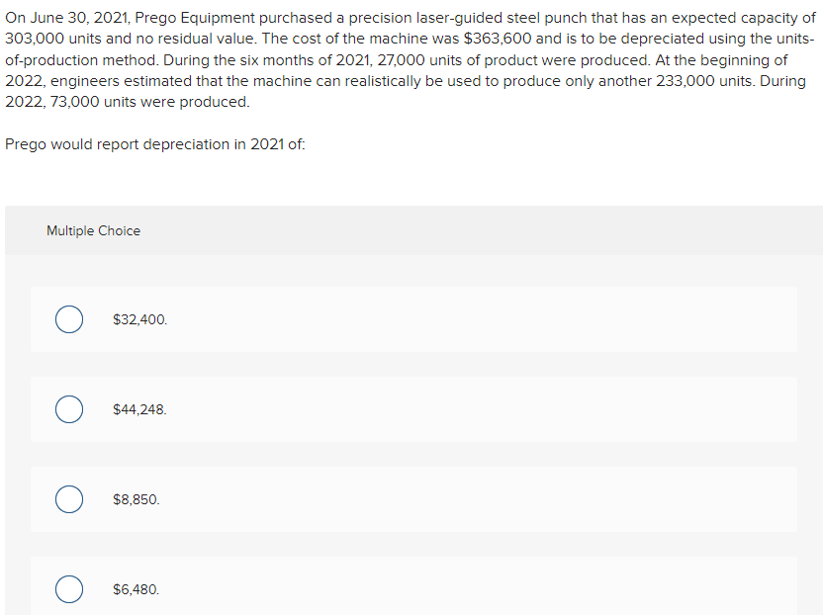
Task: Click the "$32,400." answer text
Action: pos(140,320)
